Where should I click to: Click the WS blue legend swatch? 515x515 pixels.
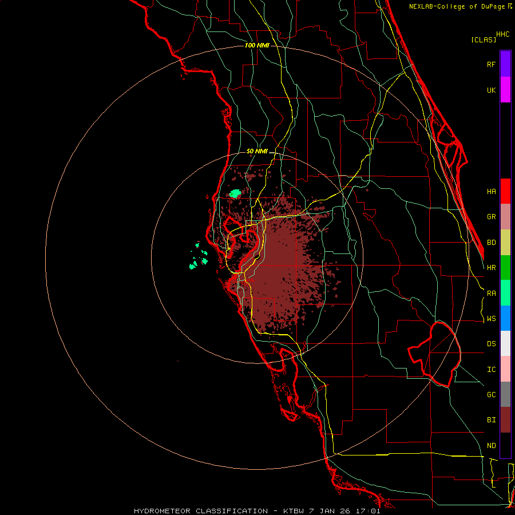click(x=505, y=318)
